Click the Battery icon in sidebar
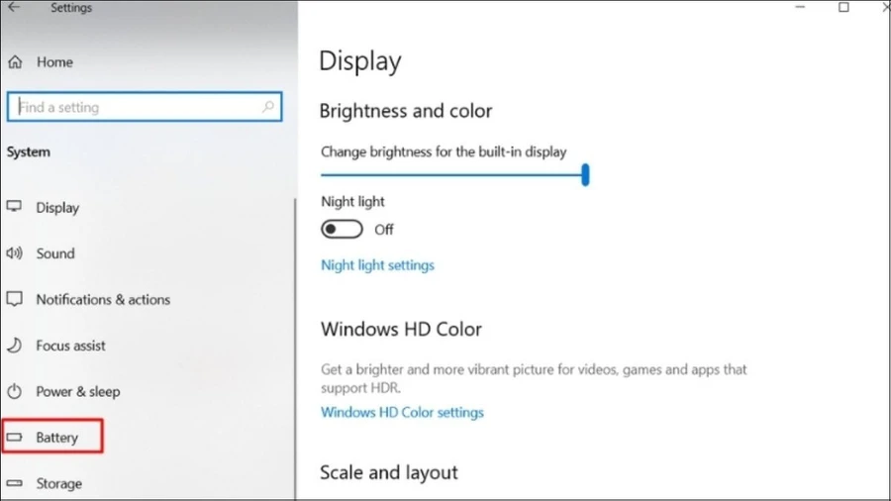 coord(14,437)
